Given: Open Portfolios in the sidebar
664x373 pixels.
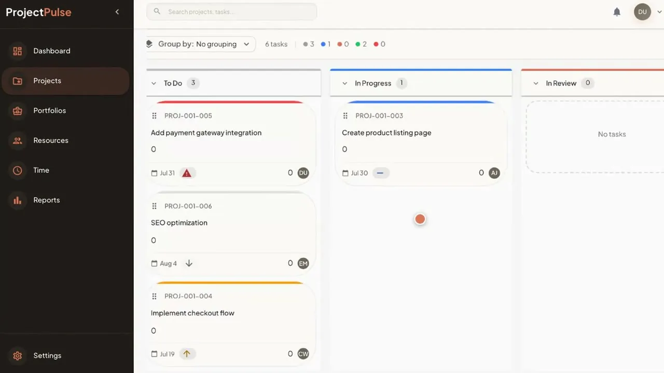Looking at the screenshot, I should [x=65, y=110].
